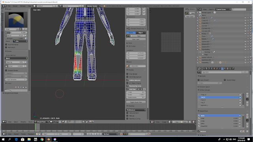Screen dimensions: 253x142
Task: Click the Blender info editor type icon
Action: (x=4, y=6)
